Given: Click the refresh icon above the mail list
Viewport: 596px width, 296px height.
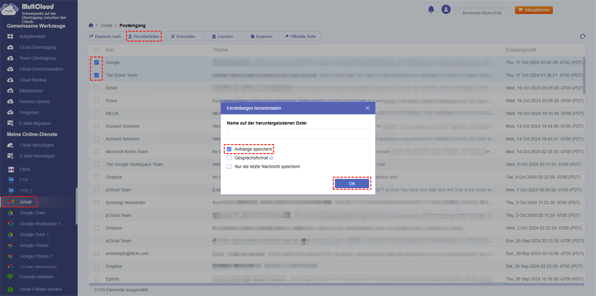Looking at the screenshot, I should tap(583, 36).
